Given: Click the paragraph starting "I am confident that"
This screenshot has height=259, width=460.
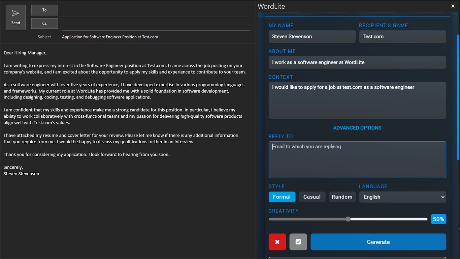Looking at the screenshot, I should point(123,116).
